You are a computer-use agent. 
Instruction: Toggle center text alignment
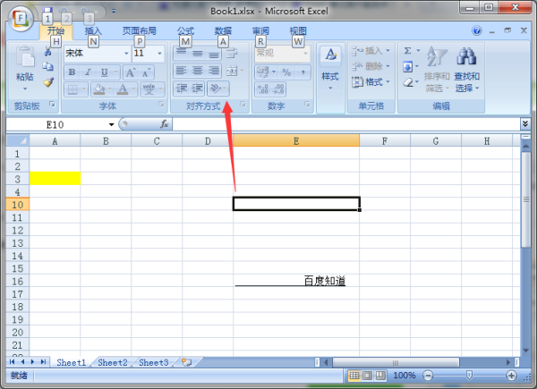pos(197,71)
